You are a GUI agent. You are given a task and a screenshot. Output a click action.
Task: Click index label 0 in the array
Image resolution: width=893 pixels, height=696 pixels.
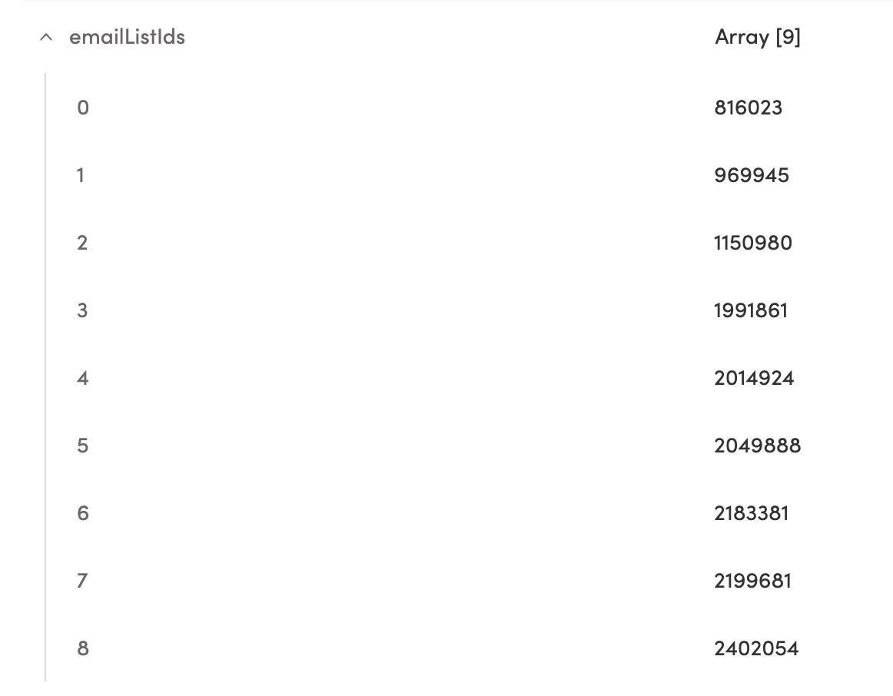[81, 108]
